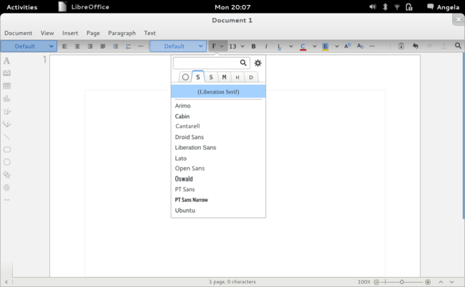Apply subscript formatting
The height and width of the screenshot is (287, 465).
(360, 46)
